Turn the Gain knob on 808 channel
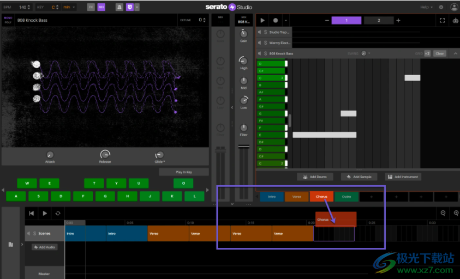 click(x=243, y=33)
